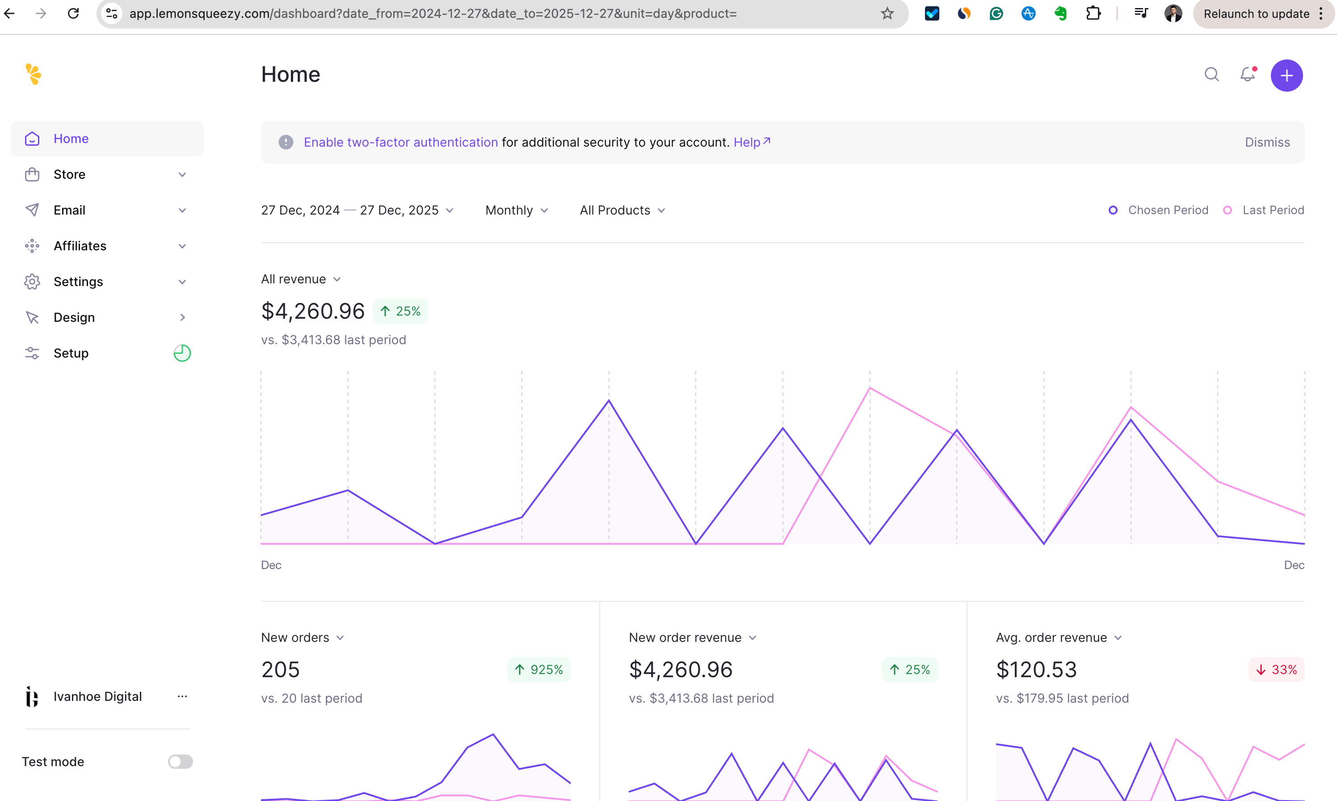
Task: Dismiss the security notice banner
Action: coord(1267,143)
